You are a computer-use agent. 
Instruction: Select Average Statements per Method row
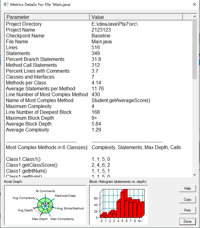(x=98, y=88)
